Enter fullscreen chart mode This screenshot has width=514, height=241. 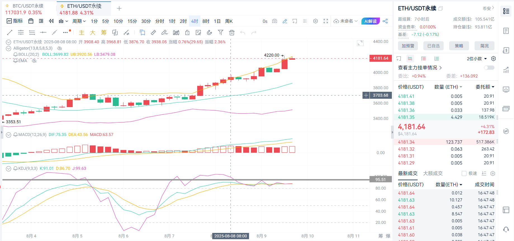pyautogui.click(x=326, y=21)
